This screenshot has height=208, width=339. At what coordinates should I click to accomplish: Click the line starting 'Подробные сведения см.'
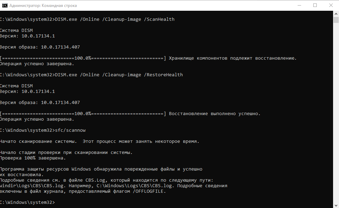pyautogui.click(x=107, y=180)
